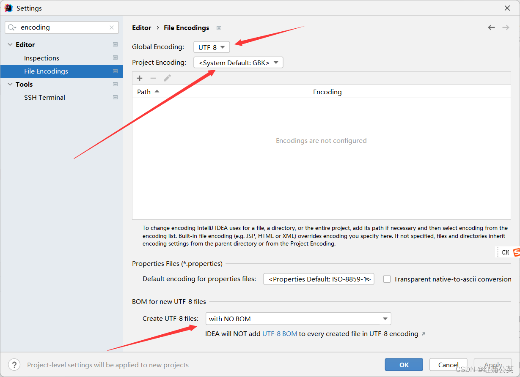Open the Global Encoding UTF-8 dropdown

pos(212,47)
